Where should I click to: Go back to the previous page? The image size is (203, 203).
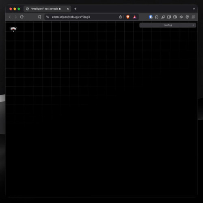click(10, 17)
